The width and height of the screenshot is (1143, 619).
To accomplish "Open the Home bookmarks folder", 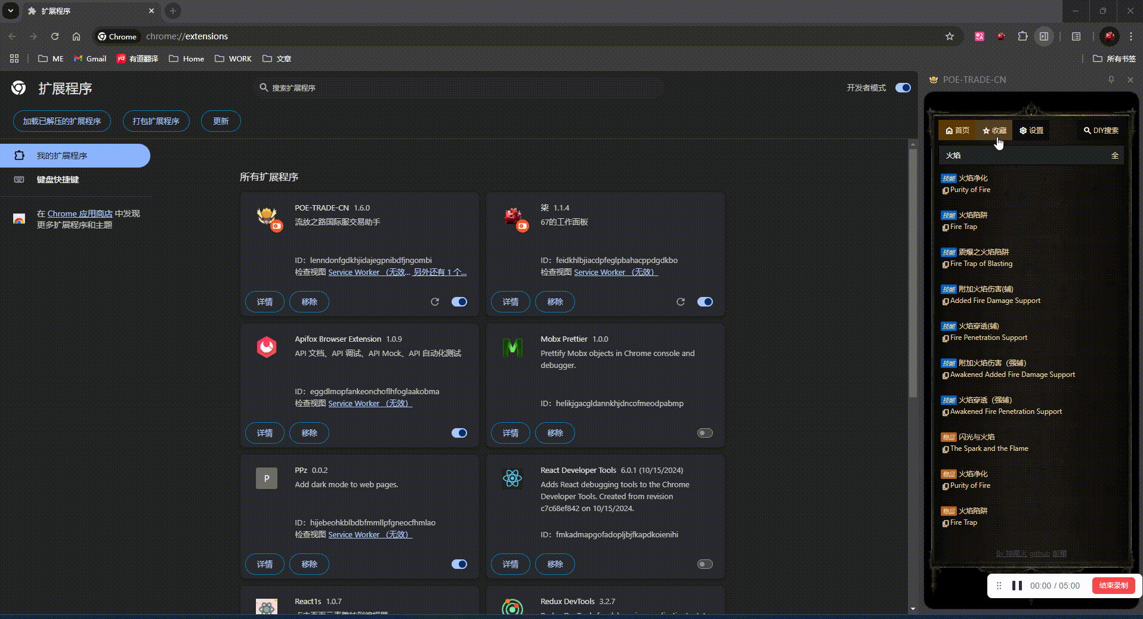I will [186, 58].
